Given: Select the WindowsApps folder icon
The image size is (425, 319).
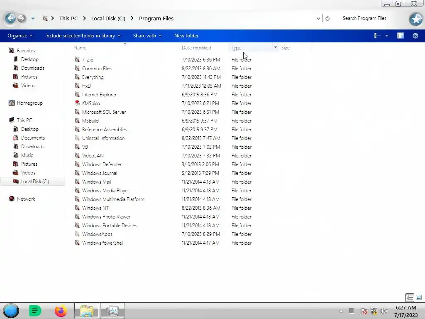Looking at the screenshot, I should tap(77, 234).
